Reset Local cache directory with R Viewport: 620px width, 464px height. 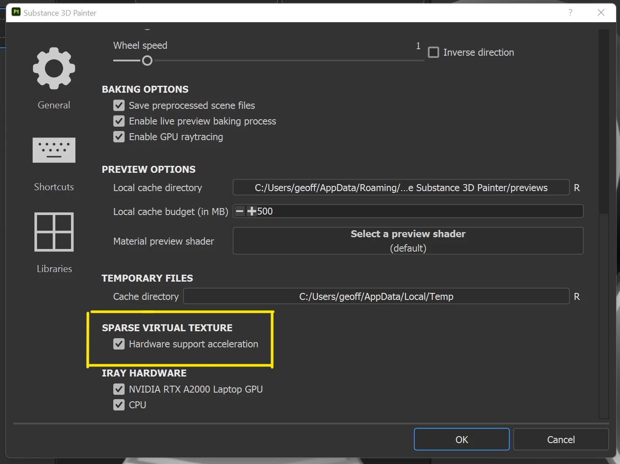click(x=577, y=188)
